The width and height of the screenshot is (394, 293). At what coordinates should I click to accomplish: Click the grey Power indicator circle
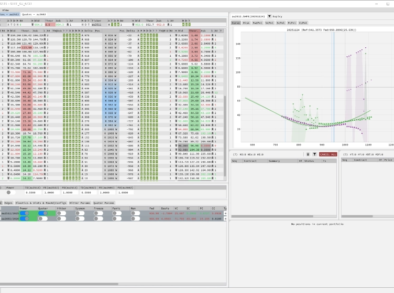pos(8,192)
